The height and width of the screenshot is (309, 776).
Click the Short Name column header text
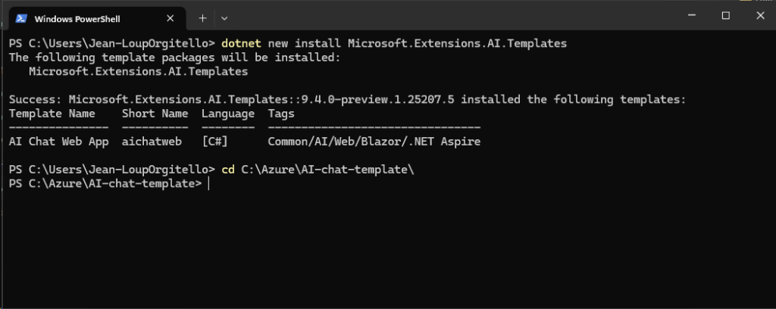pyautogui.click(x=155, y=114)
